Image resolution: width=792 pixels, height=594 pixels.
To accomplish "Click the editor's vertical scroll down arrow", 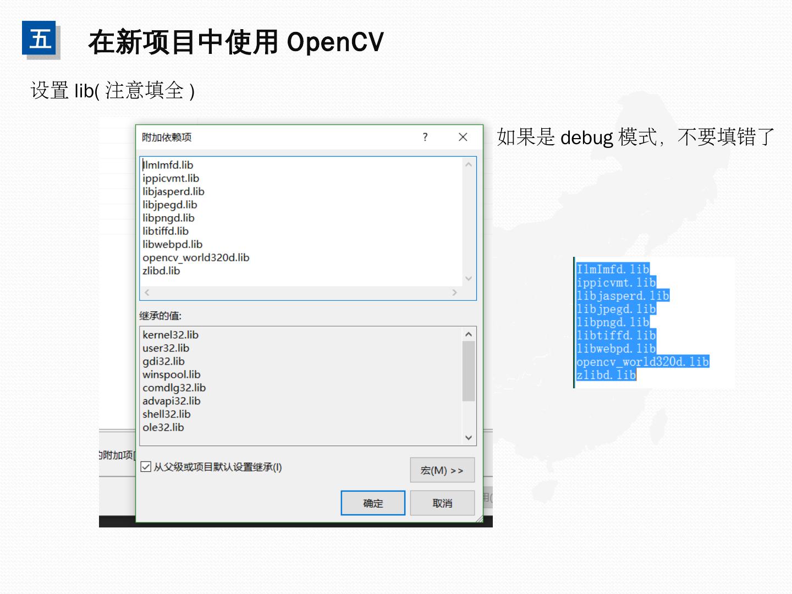I will (x=469, y=278).
